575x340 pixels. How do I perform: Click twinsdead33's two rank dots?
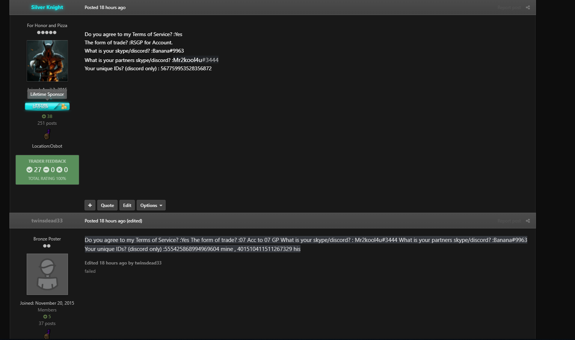(x=47, y=246)
